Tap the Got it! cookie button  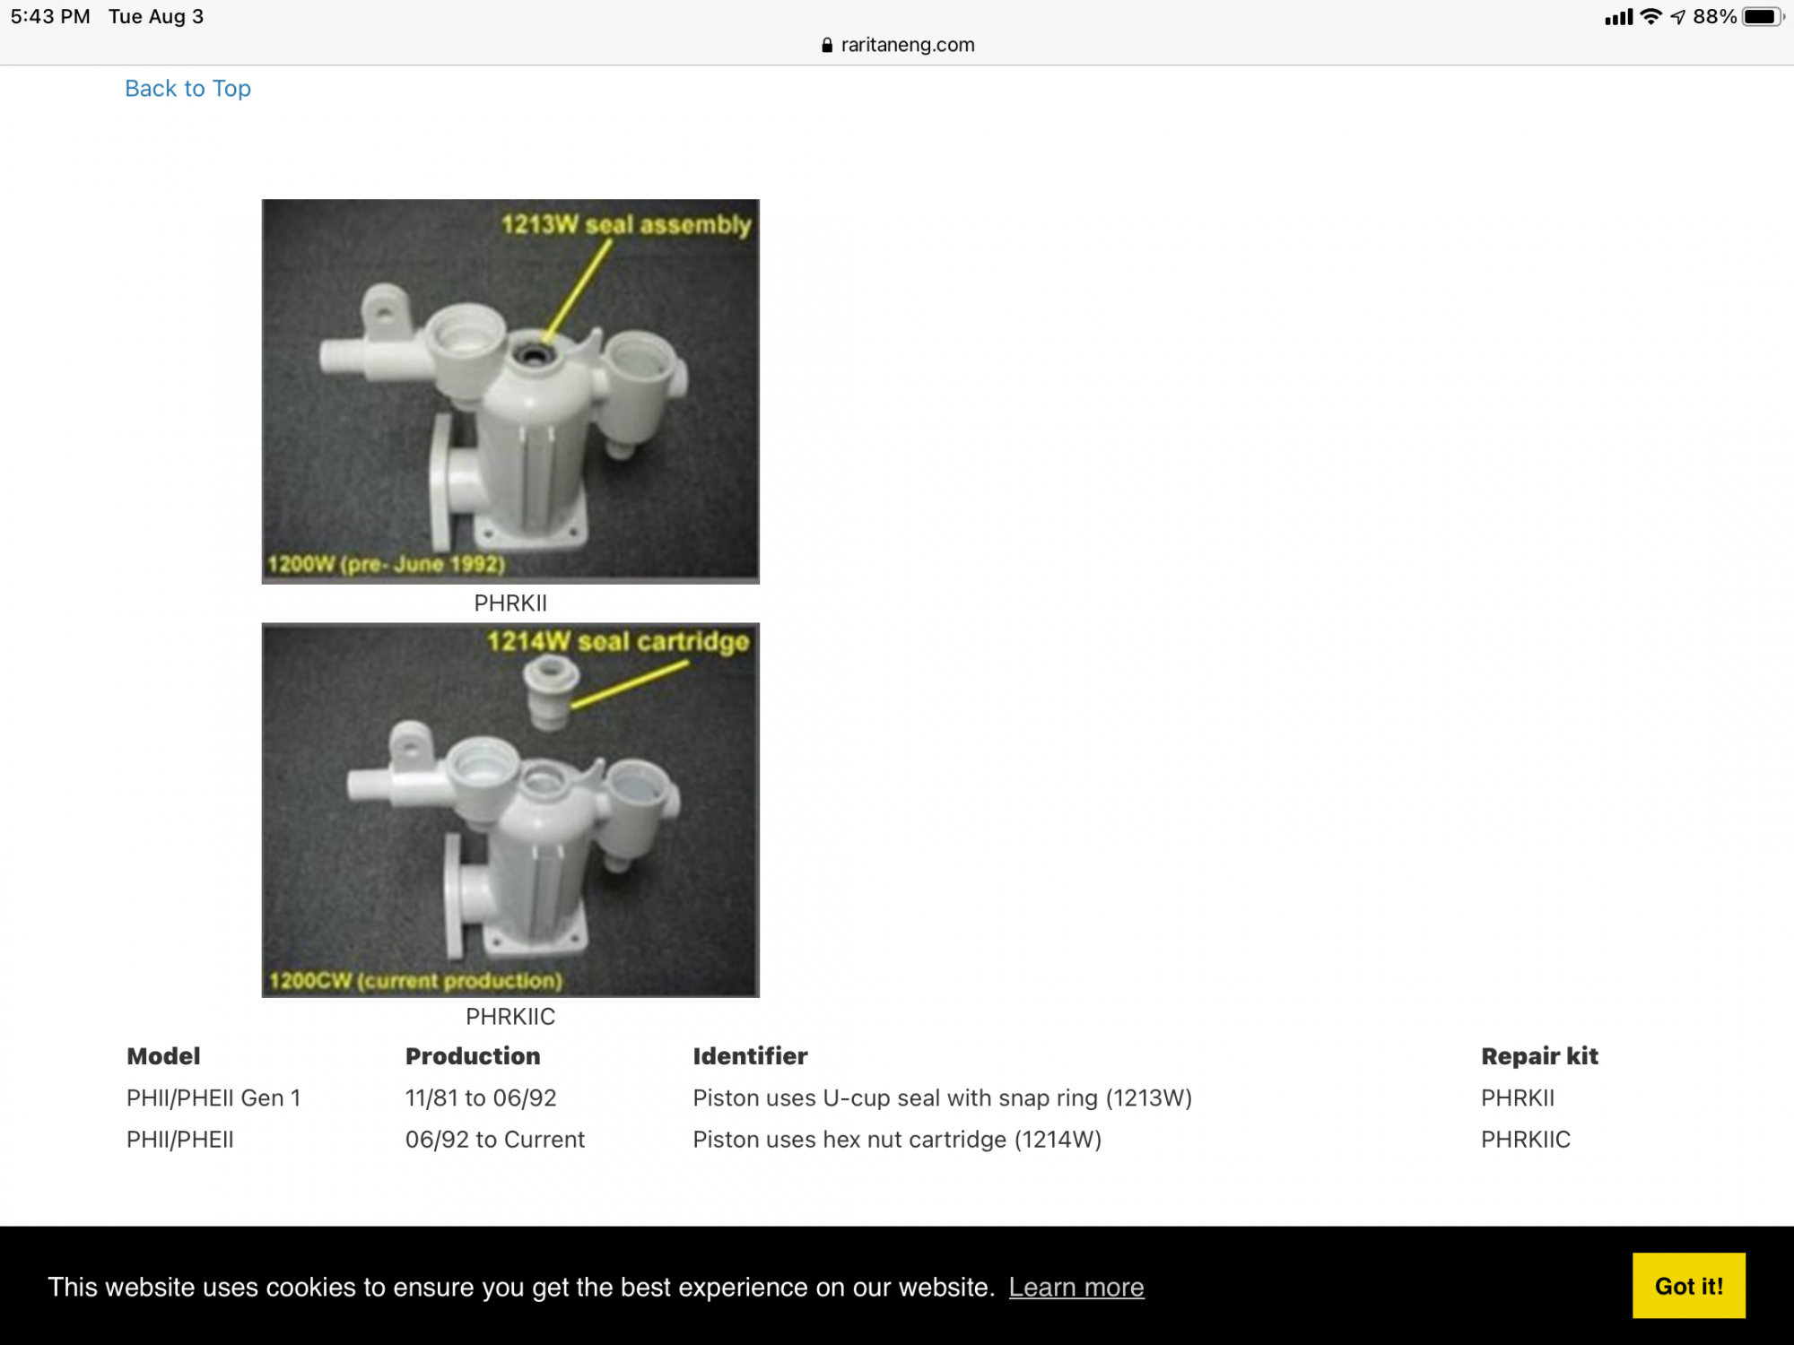1688,1286
